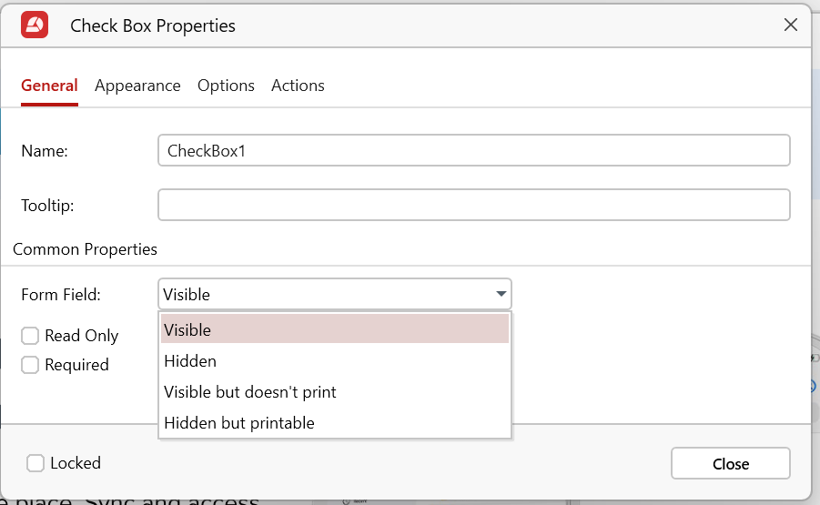Close the Check Box Properties dialog with X

tap(791, 25)
